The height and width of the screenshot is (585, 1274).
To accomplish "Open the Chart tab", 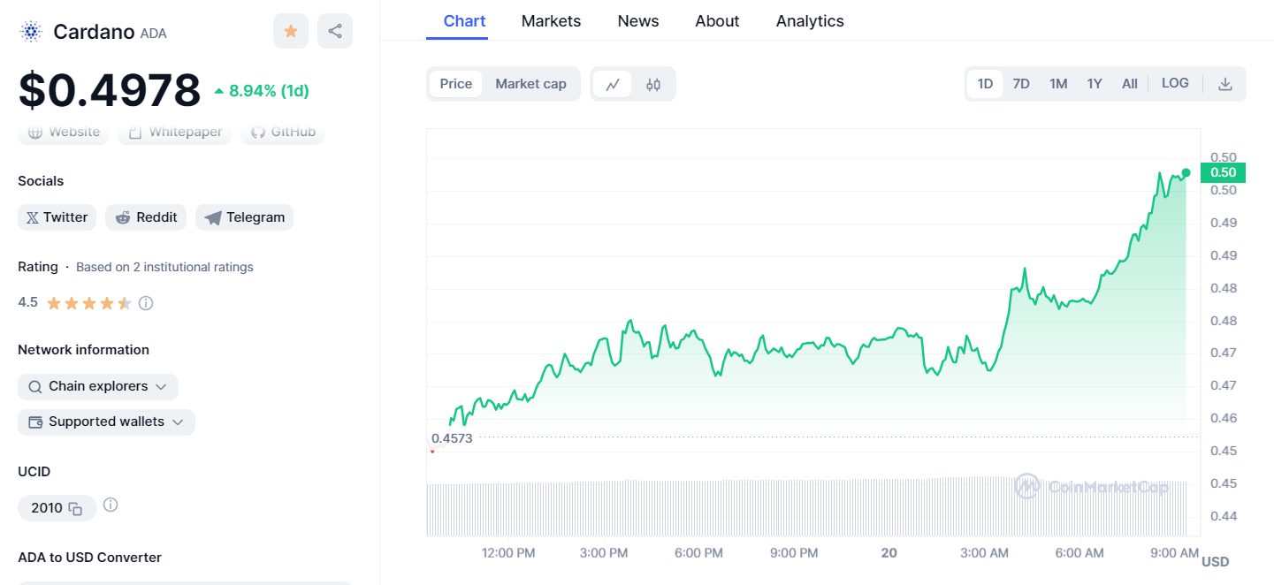I will (464, 21).
